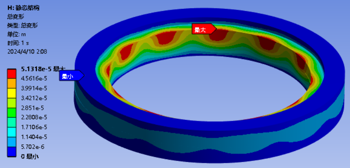The image size is (350, 168).
Task: Click the 0 最小 legend value
Action: click(30, 157)
